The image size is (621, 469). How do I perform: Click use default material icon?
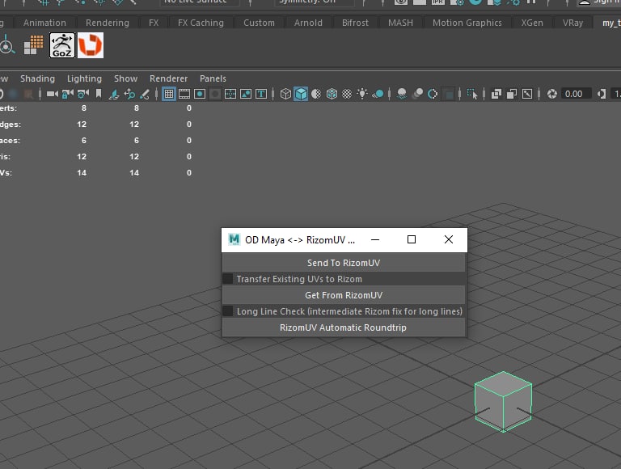[x=316, y=94]
